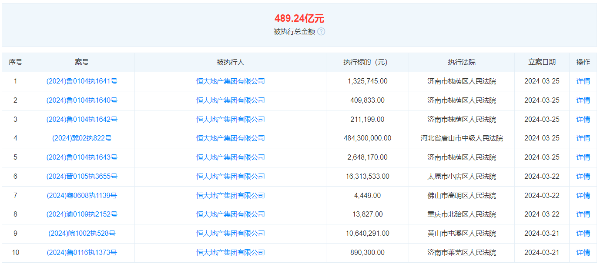View 详情 for case 渝0109执2152号
Screen dimensions: 597x264
583,214
